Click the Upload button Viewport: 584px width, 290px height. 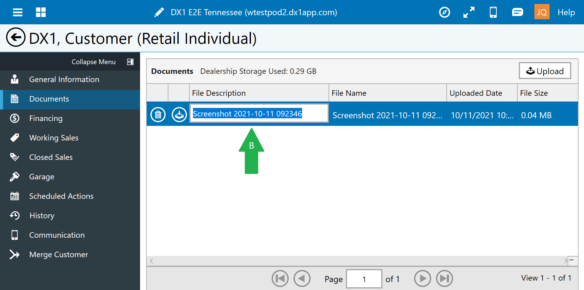(x=545, y=71)
